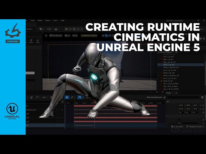Click the Sequencer track filter funnel icon
The height and width of the screenshot is (154, 206).
tap(63, 102)
